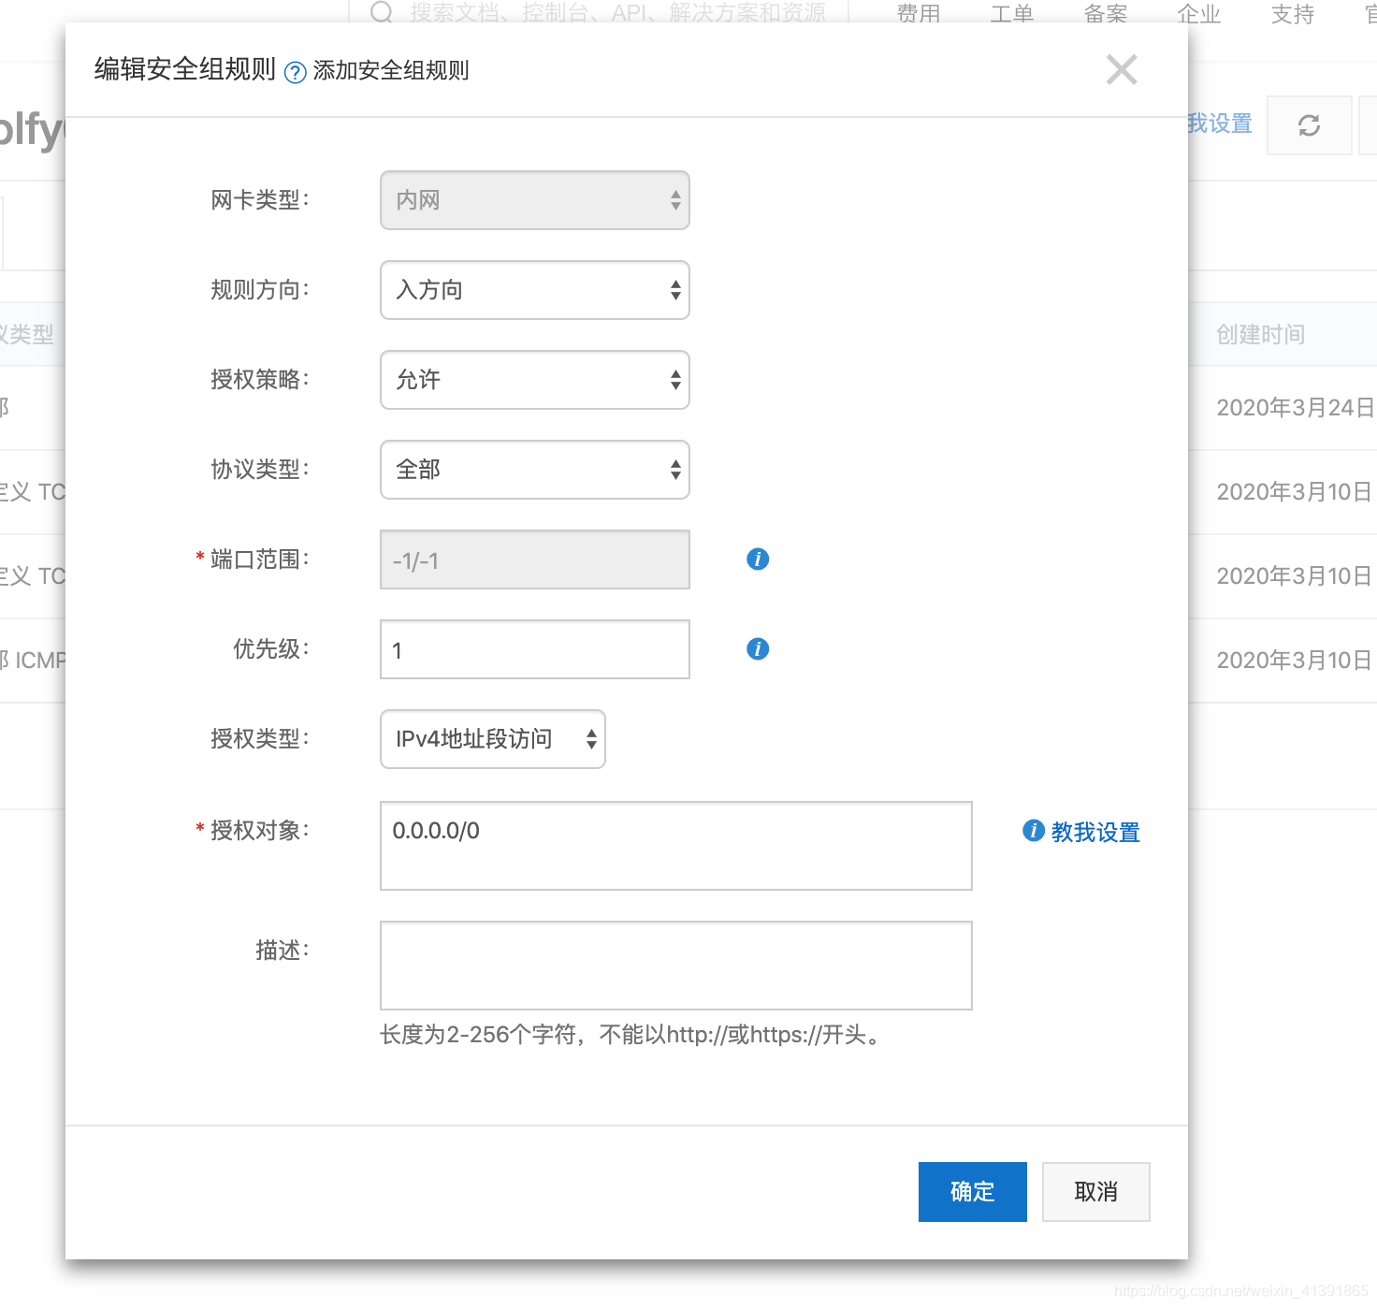The height and width of the screenshot is (1308, 1377).
Task: Click the 编辑安全组规则 dialog title
Action: coord(185,69)
